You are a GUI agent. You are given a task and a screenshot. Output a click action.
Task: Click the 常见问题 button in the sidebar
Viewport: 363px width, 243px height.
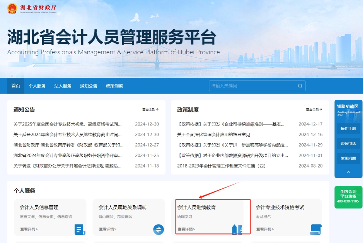tap(348, 158)
